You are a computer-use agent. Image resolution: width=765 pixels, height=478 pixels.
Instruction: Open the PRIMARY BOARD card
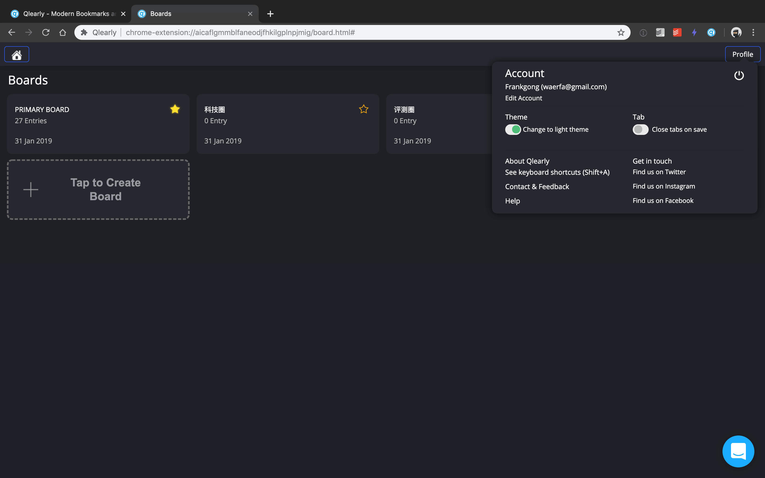(x=98, y=124)
